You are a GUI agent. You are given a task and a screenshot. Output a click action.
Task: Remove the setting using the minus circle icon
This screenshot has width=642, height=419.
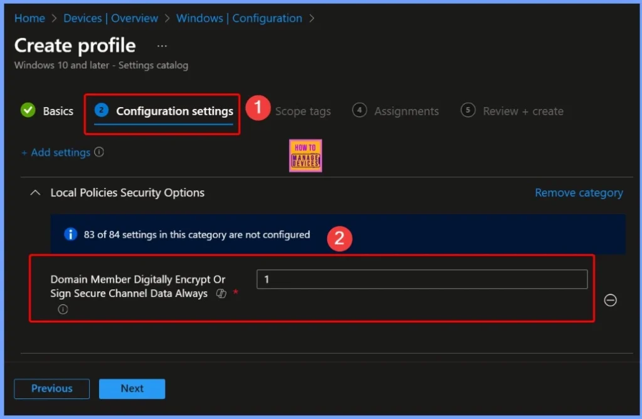[610, 300]
